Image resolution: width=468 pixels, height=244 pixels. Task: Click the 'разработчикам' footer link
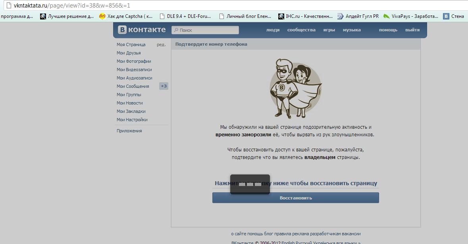point(325,234)
